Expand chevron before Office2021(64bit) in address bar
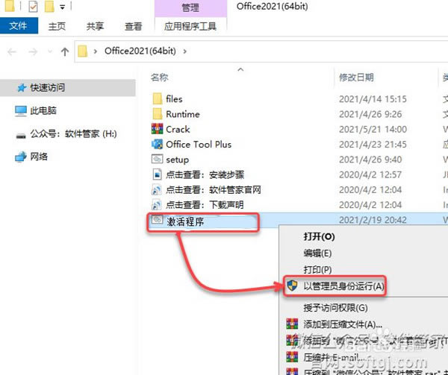 (96, 51)
